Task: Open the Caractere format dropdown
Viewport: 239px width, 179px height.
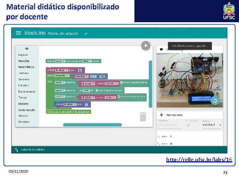Action: pyautogui.click(x=112, y=84)
